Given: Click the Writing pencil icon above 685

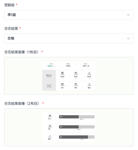Looking at the screenshot, I should click(x=89, y=73).
